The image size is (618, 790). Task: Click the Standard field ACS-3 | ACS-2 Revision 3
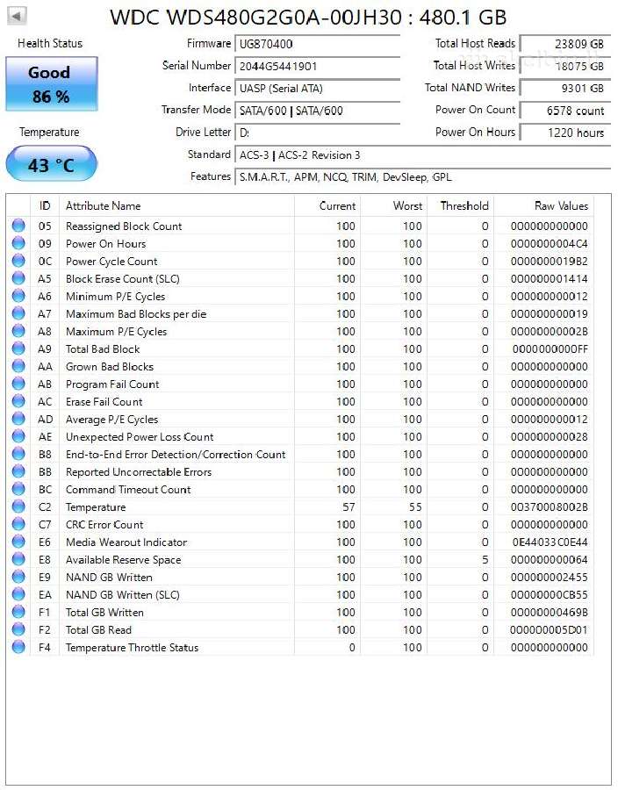click(422, 154)
